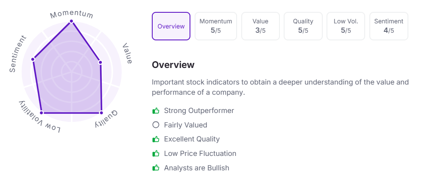This screenshot has width=430, height=178.
Task: Select the Overview tab
Action: click(x=171, y=26)
